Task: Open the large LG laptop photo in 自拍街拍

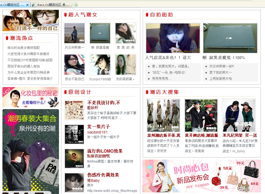Action: point(230,38)
